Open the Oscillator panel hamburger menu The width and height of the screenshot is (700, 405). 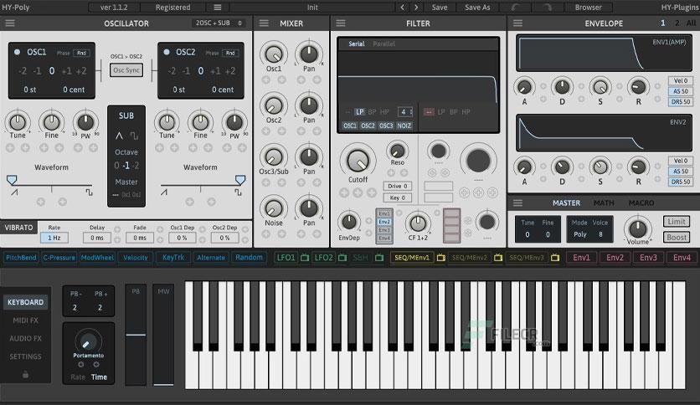(x=10, y=23)
